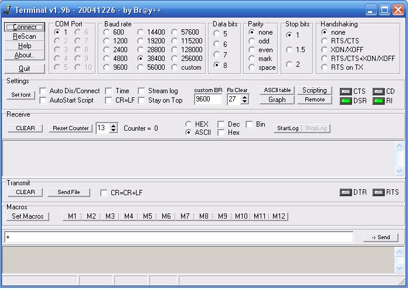Viewport: 409px width, 289px height.
Task: Click the Terminal app icon in title bar
Action: pyautogui.click(x=7, y=9)
